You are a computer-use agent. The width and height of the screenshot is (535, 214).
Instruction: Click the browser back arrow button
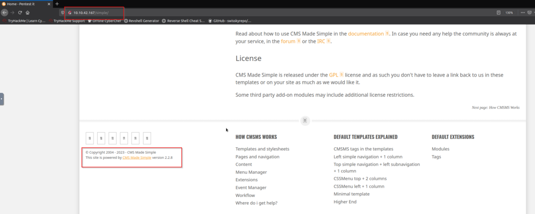[5, 12]
